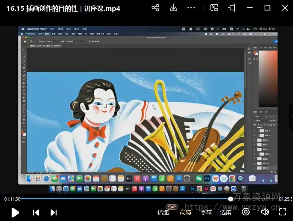The height and width of the screenshot is (221, 293).
Task: Open the 倍速 playback speed menu
Action: (x=163, y=212)
